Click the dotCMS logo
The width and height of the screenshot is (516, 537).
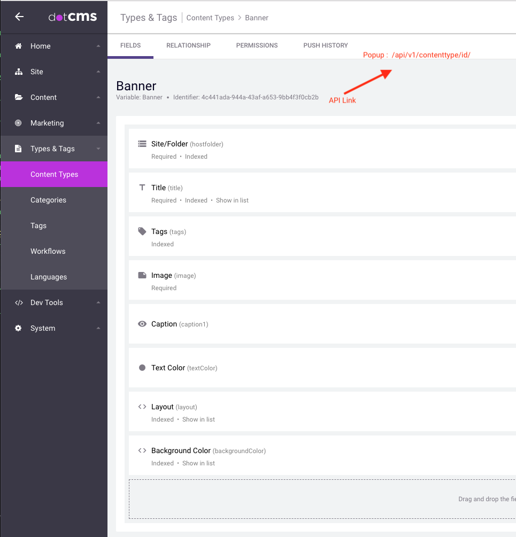(72, 17)
